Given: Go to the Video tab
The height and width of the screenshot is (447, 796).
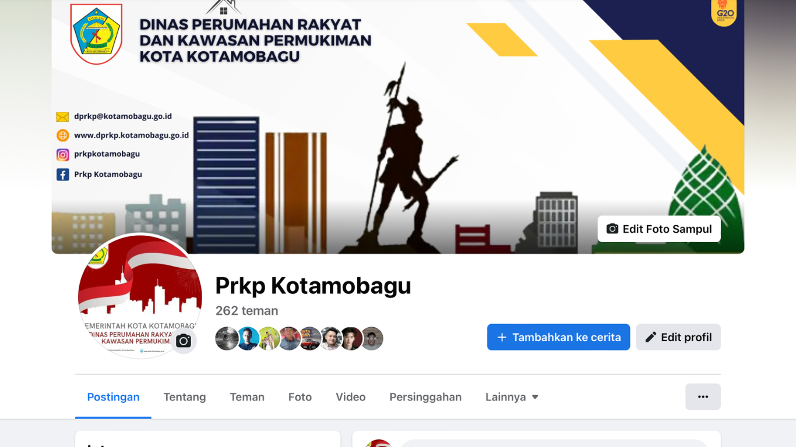Looking at the screenshot, I should click(351, 397).
